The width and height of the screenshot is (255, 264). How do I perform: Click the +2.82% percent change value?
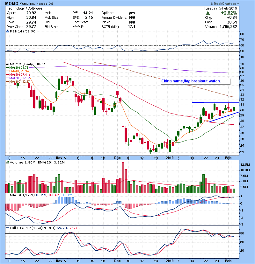(229, 13)
